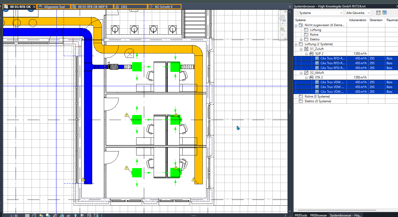Click the 2D steering wheel navigation icon
Image resolution: width=398 pixels, height=217 pixels.
(x=282, y=19)
